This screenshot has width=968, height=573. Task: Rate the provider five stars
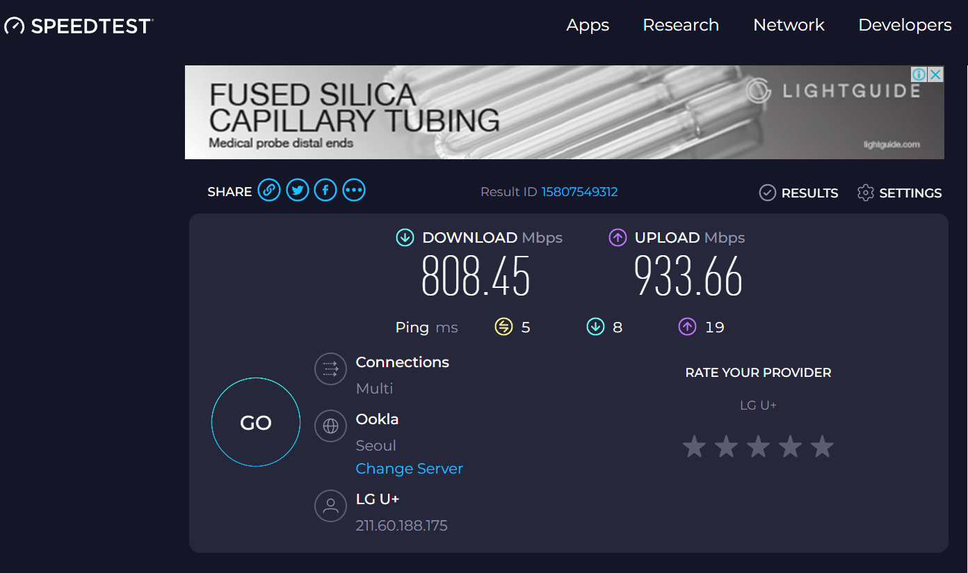click(822, 446)
